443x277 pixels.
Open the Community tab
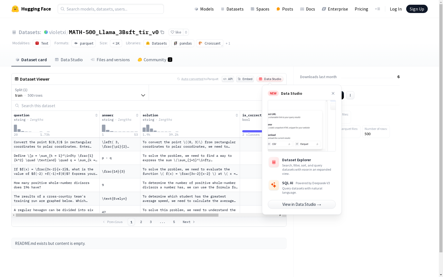155,60
